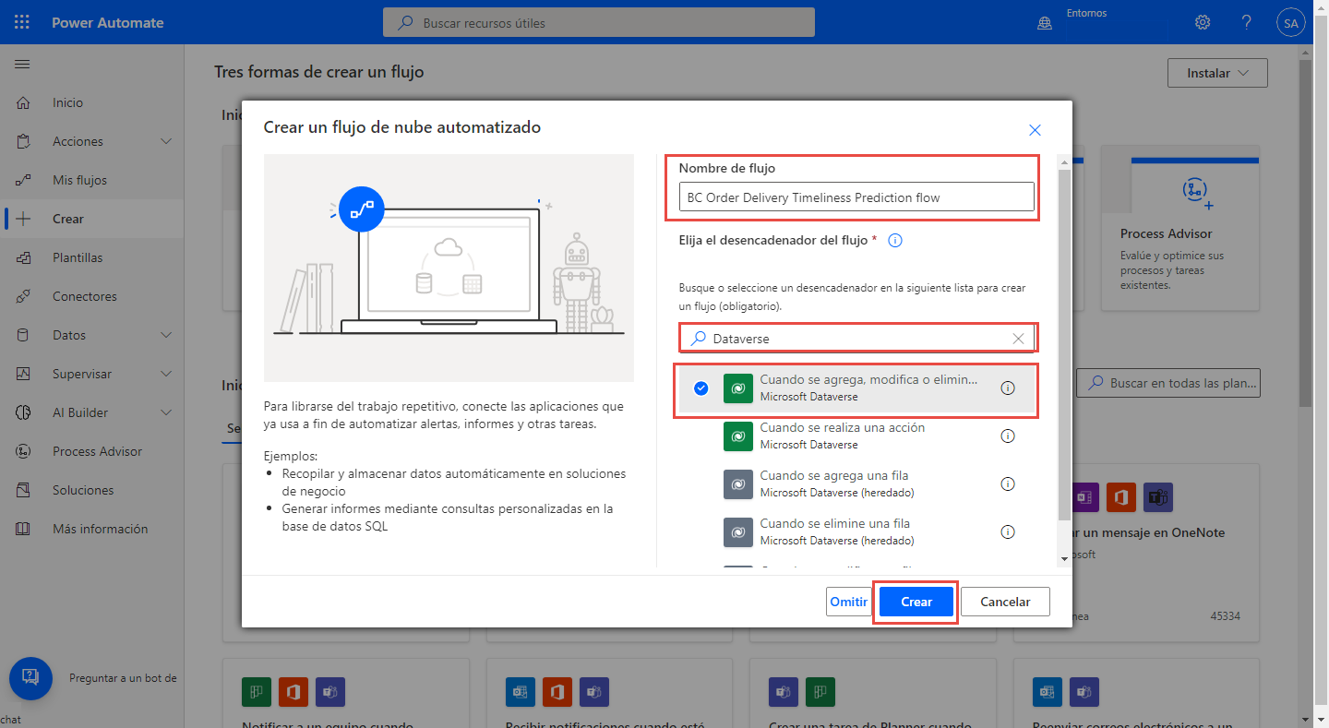The width and height of the screenshot is (1329, 728).
Task: Click the AI Builder icon
Action: pyautogui.click(x=24, y=412)
